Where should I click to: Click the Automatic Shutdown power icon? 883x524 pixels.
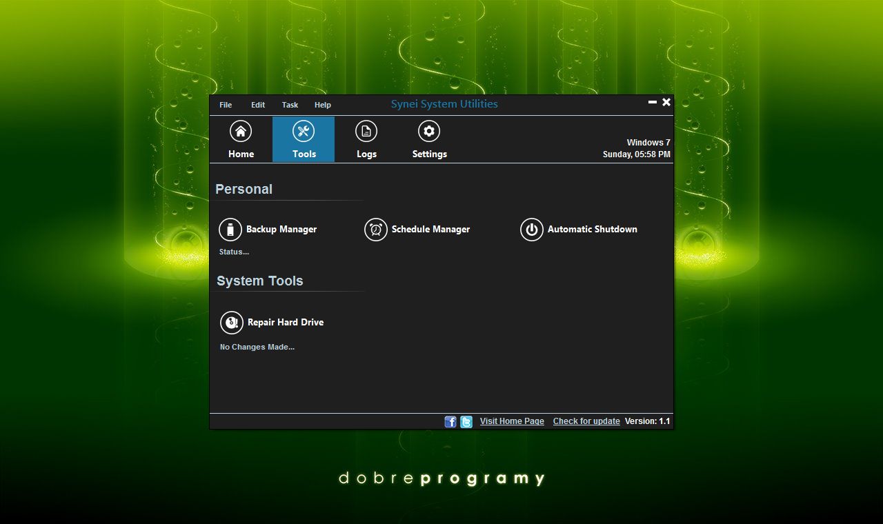coord(532,230)
